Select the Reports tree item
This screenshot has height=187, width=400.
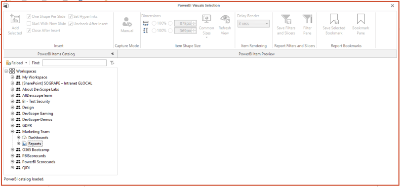pyautogui.click(x=35, y=144)
